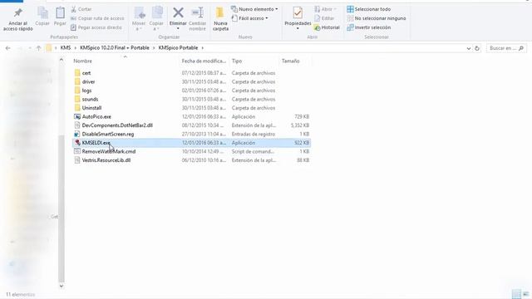532x299 pixels.
Task: Click the KMSELDI.exe application icon
Action: (77, 143)
